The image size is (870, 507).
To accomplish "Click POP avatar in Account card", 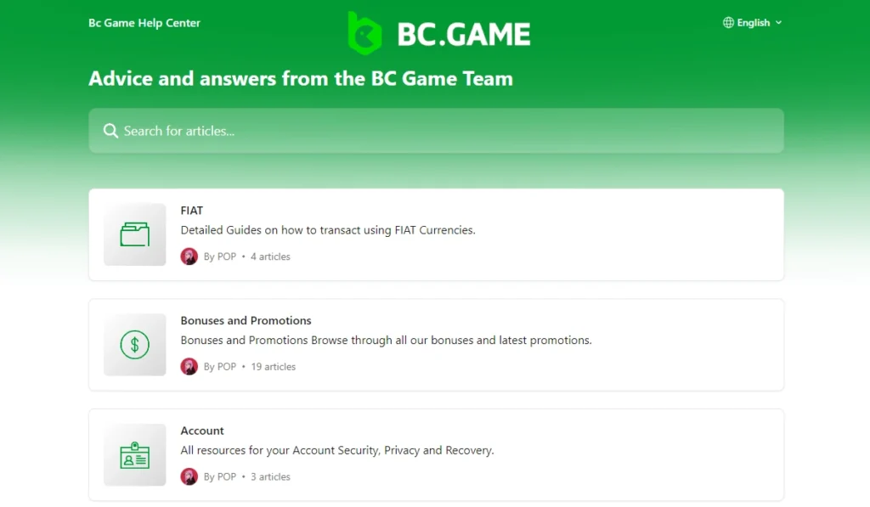I will click(x=189, y=477).
